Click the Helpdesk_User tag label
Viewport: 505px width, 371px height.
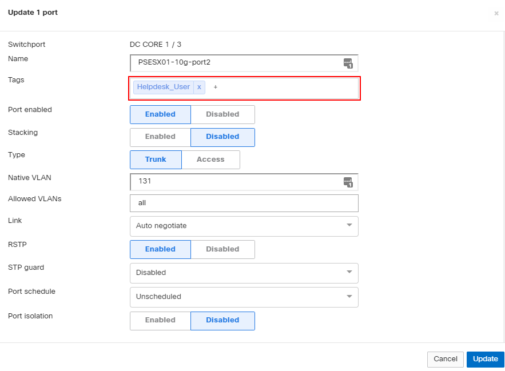pos(164,87)
